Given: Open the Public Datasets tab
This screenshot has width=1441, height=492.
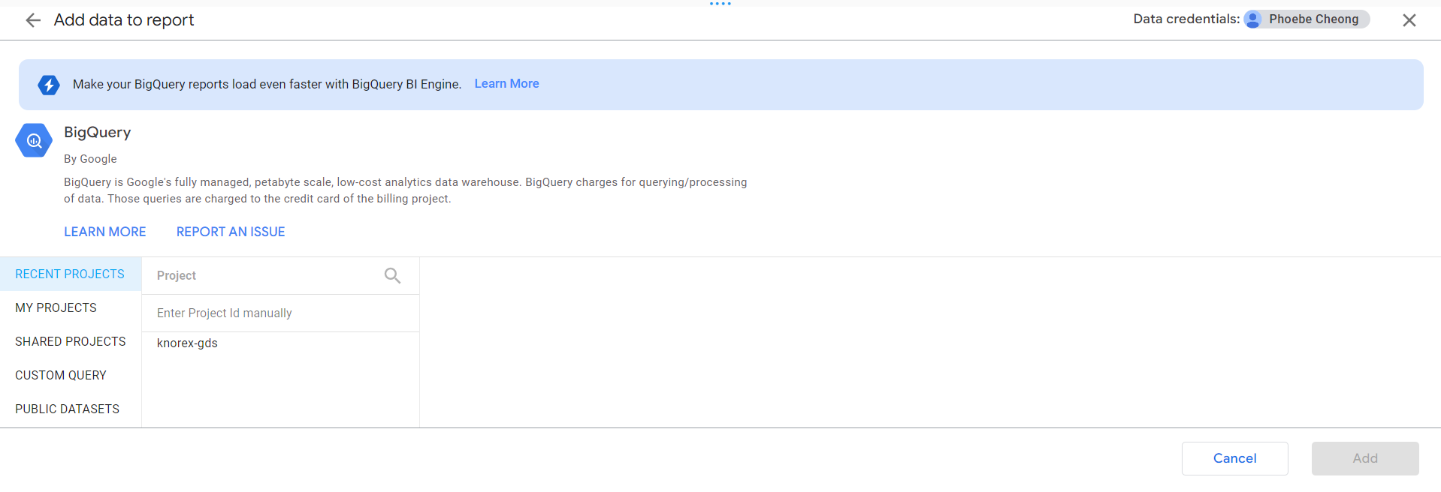Looking at the screenshot, I should point(67,409).
